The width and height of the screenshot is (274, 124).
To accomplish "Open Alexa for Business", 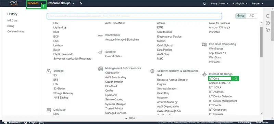I will point(220,23).
